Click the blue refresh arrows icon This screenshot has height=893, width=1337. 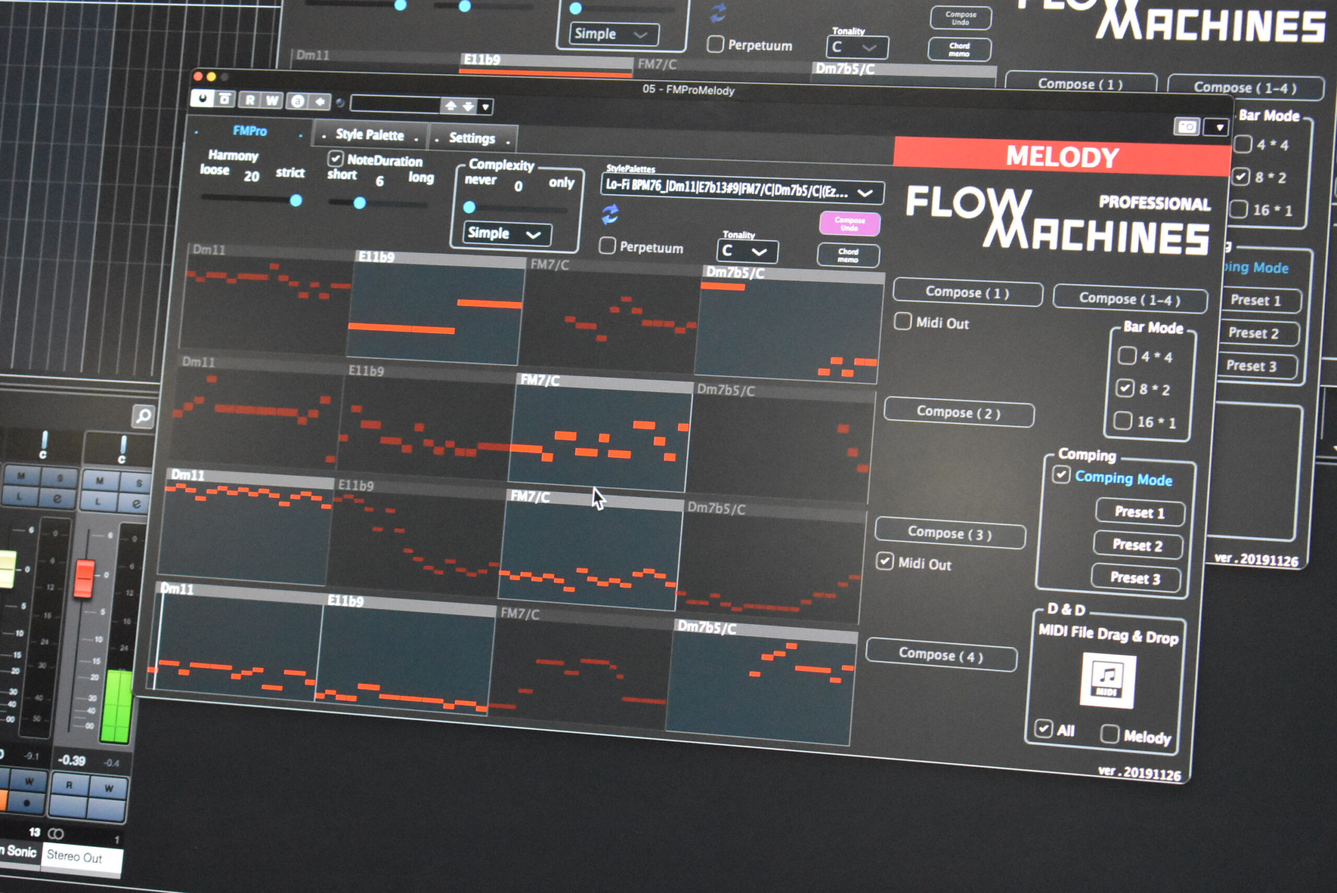[x=610, y=214]
